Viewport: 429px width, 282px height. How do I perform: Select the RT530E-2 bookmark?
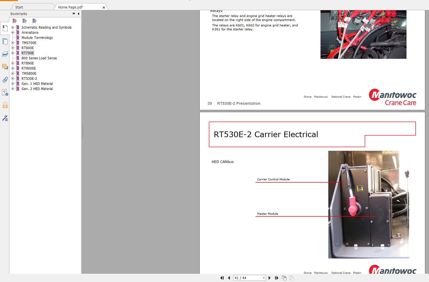[29, 79]
